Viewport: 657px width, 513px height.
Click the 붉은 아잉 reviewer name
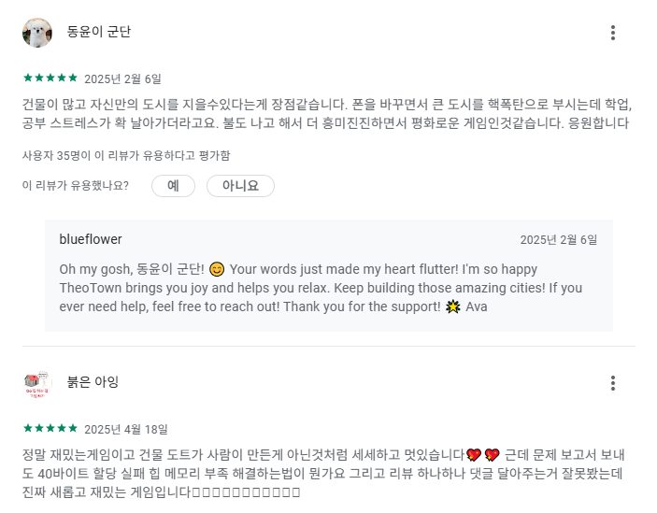(x=93, y=382)
